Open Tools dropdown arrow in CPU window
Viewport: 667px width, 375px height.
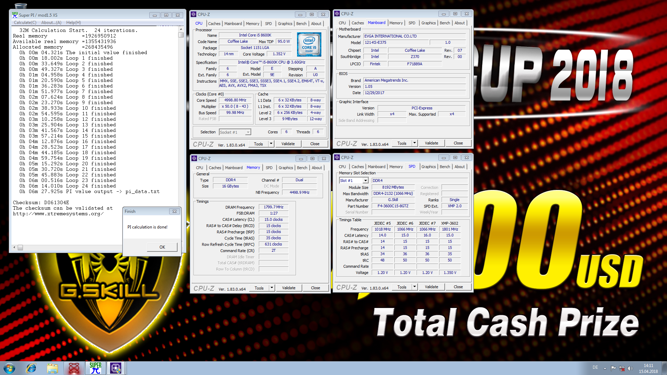tap(271, 144)
